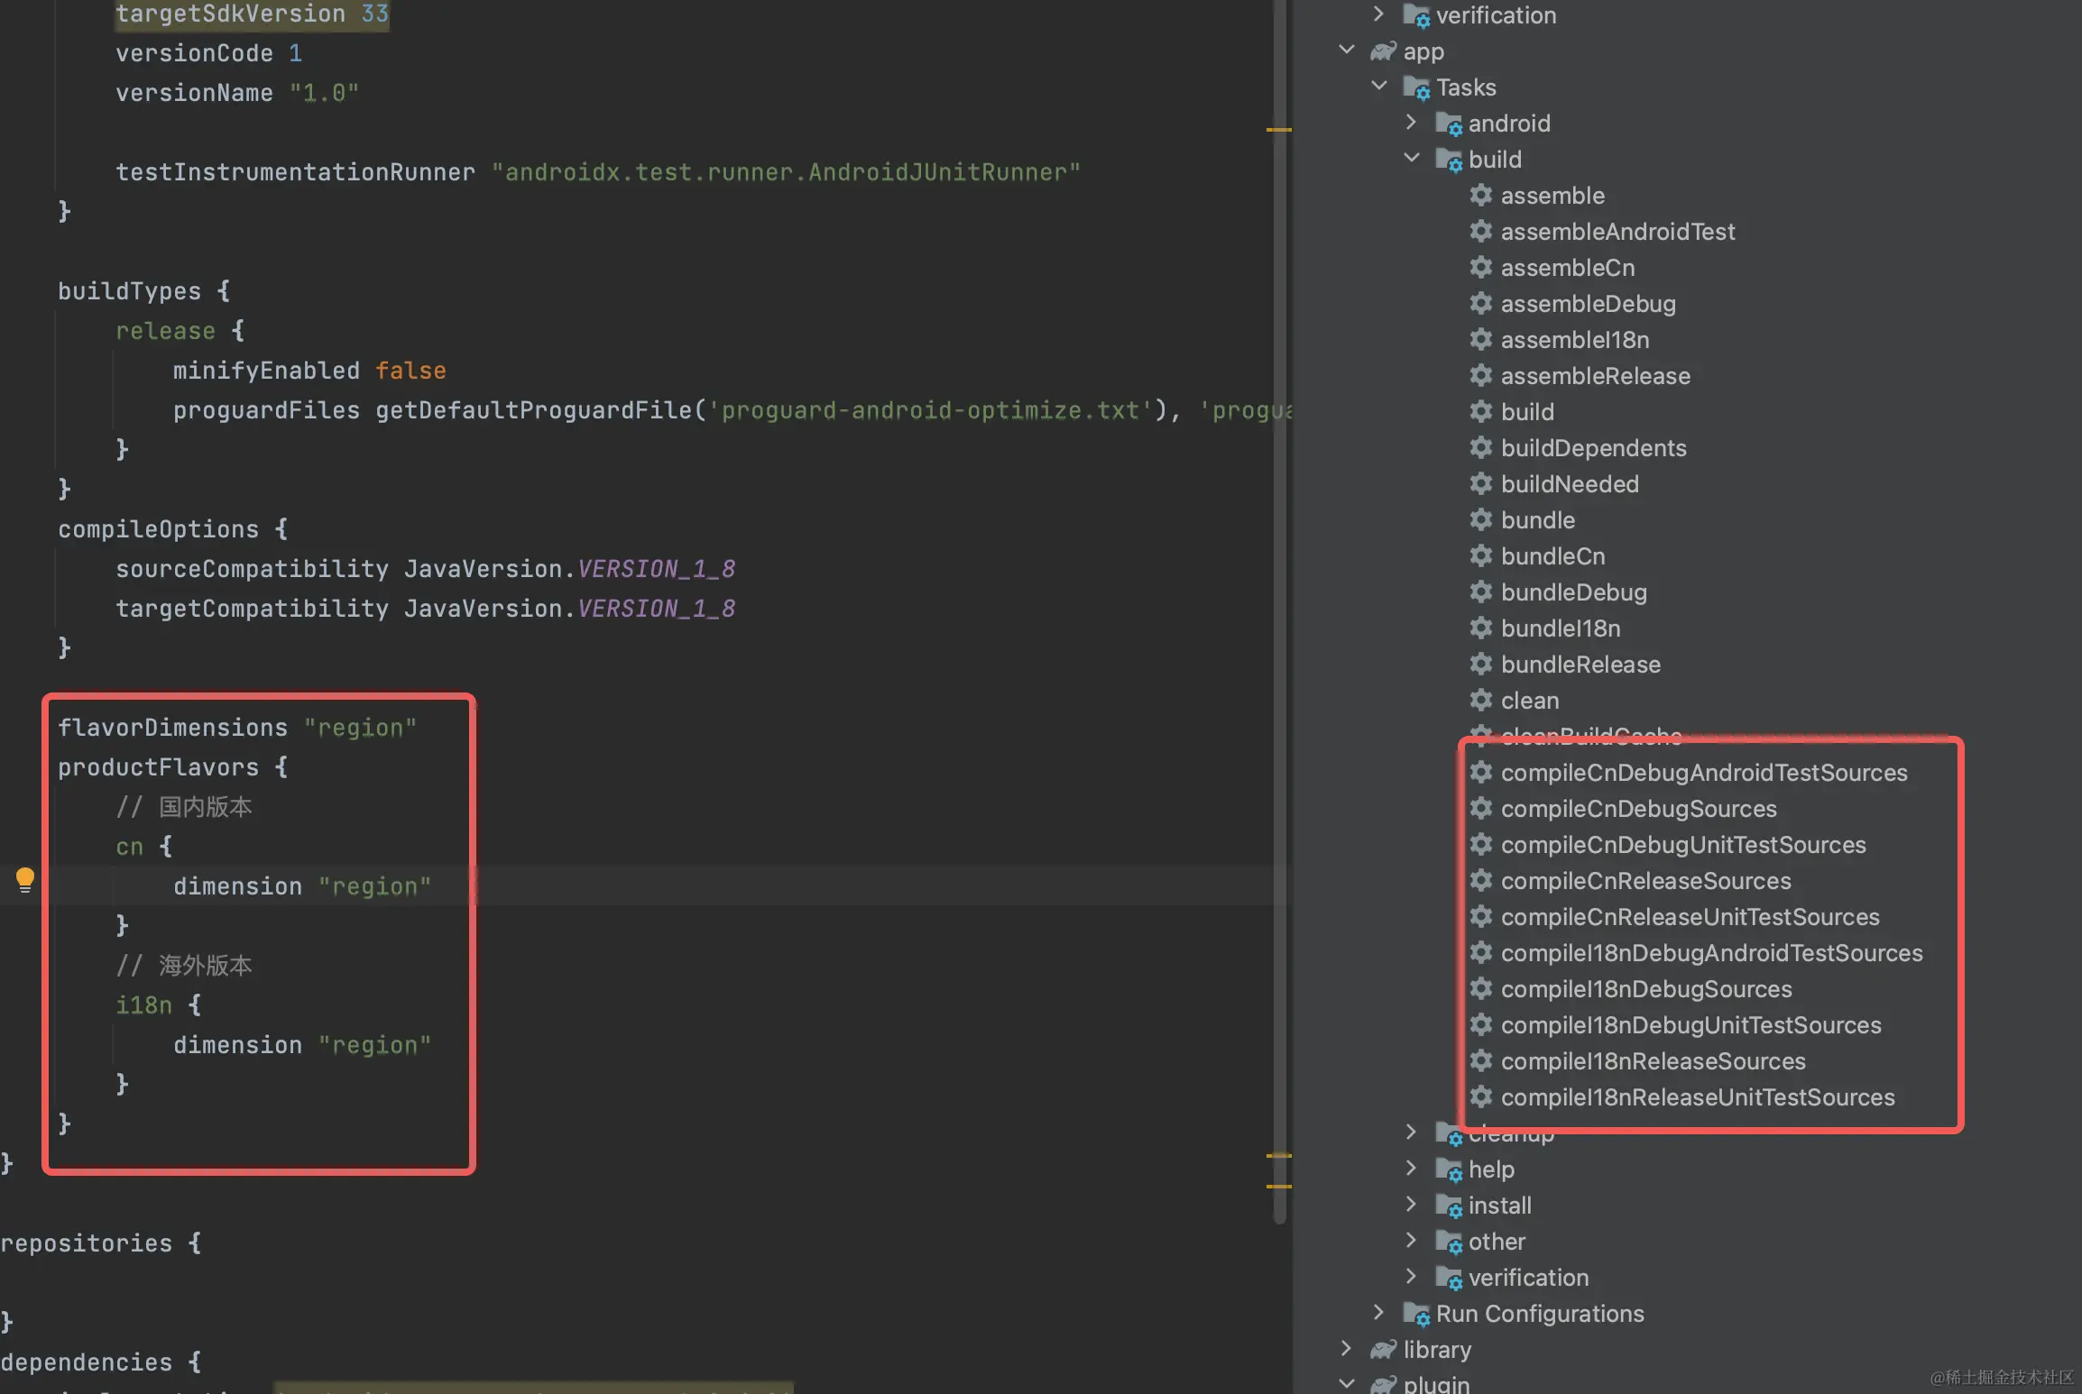Click the assembleDebug task gear icon

1480,303
